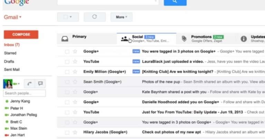Open the LauraBlack just uploaded a video email
This screenshot has height=139, width=265.
(x=173, y=61)
